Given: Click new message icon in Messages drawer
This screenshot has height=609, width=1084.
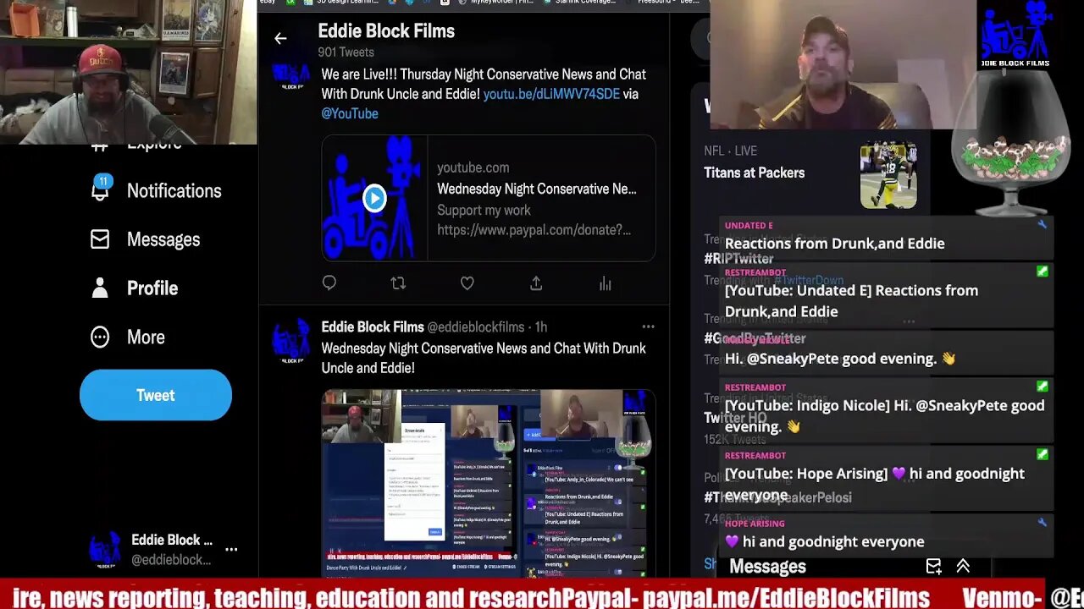Looking at the screenshot, I should pos(933,567).
